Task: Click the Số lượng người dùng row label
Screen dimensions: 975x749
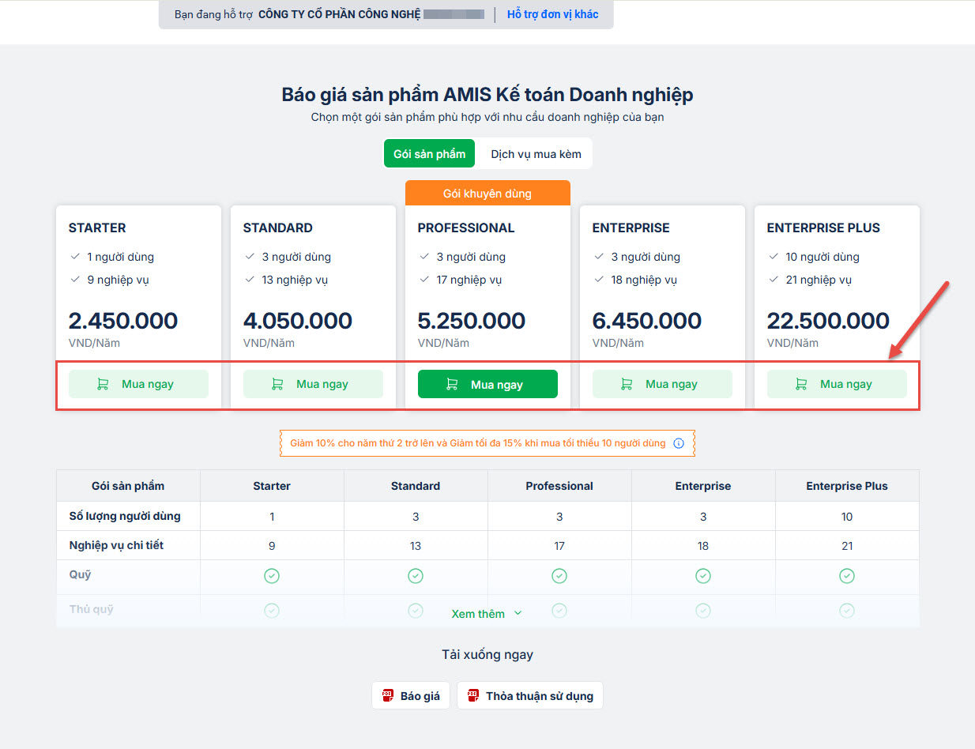Action: [125, 516]
